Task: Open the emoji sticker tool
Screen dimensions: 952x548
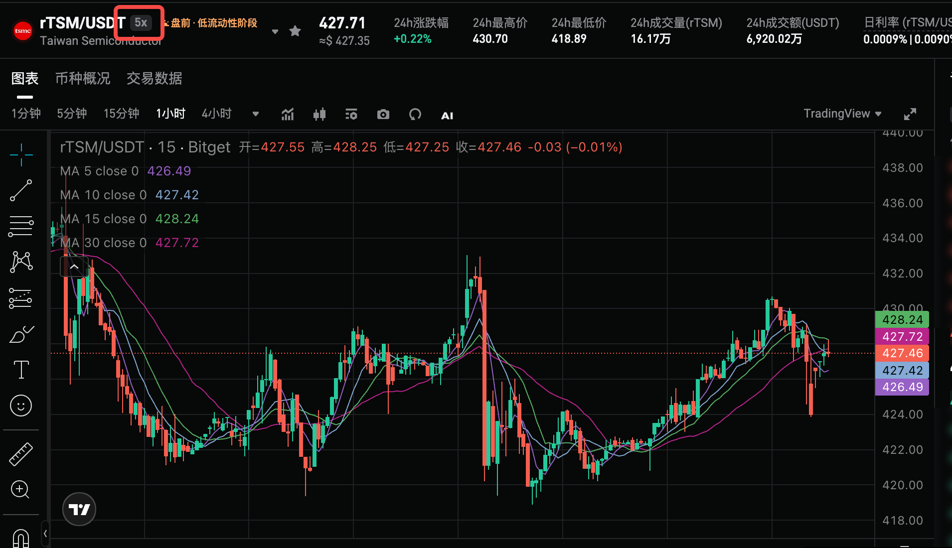Action: pos(21,406)
